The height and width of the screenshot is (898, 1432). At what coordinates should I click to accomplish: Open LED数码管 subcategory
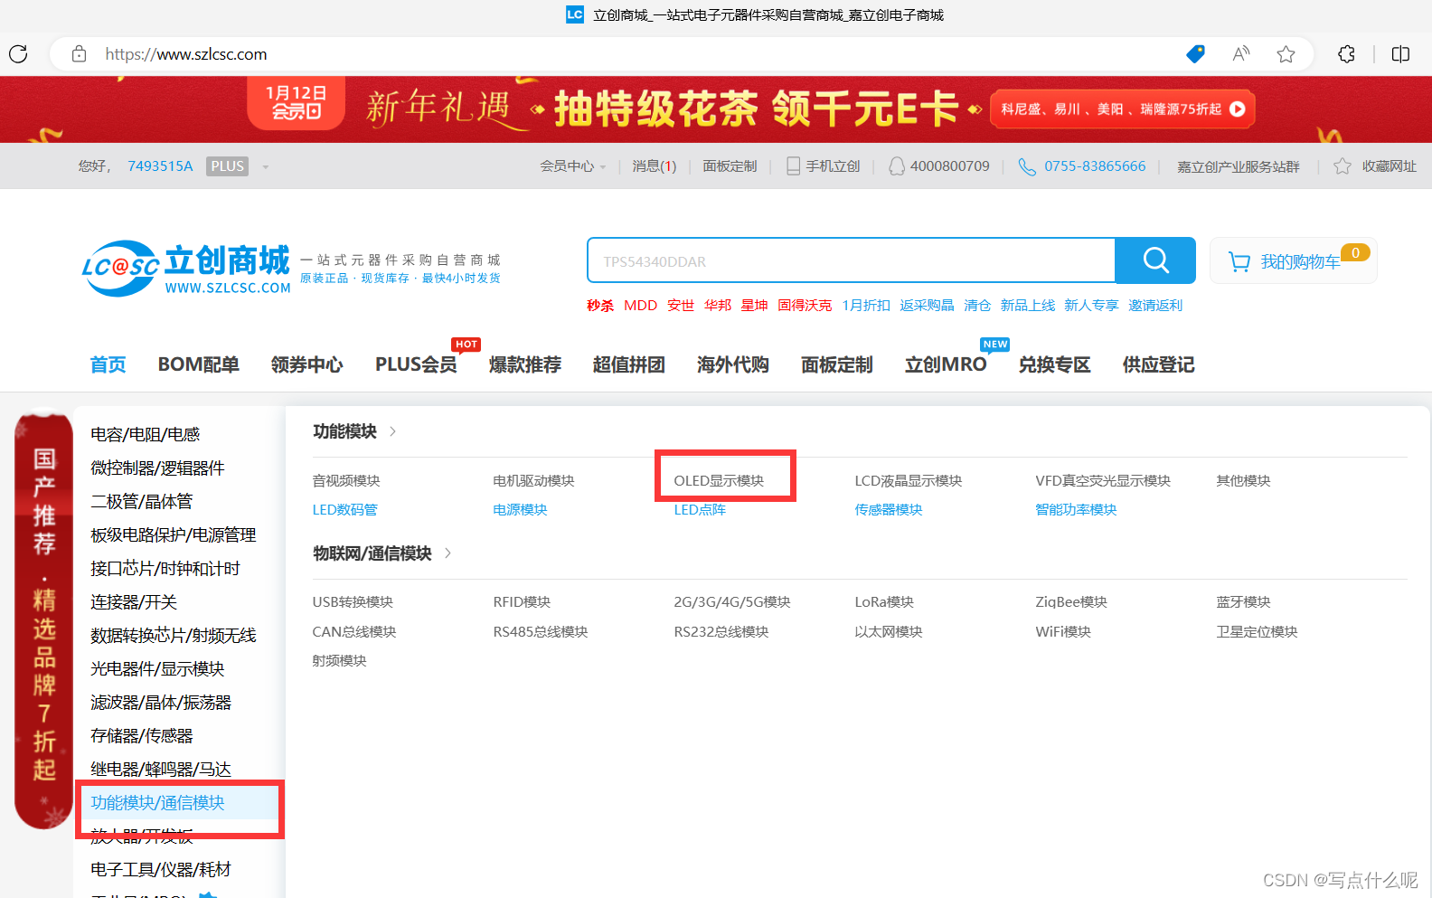pos(345,509)
